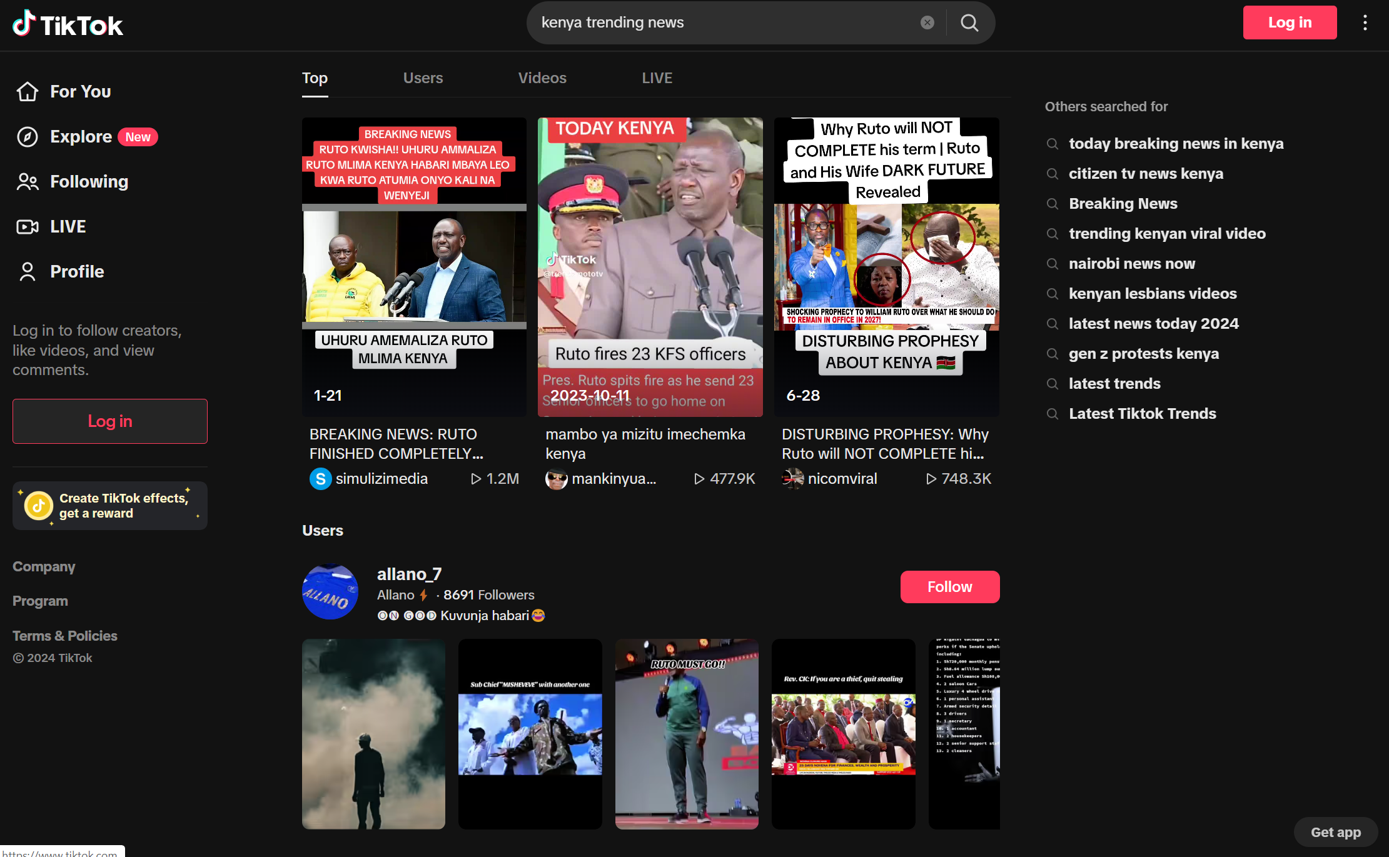Open the three-dot more options menu
1389x857 pixels.
[x=1365, y=23]
